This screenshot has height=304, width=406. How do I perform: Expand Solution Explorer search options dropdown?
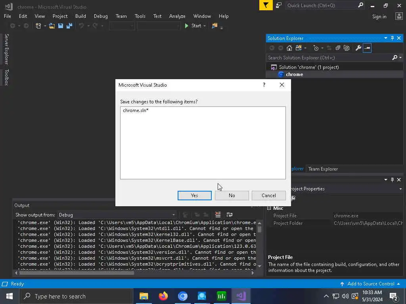coord(400,58)
